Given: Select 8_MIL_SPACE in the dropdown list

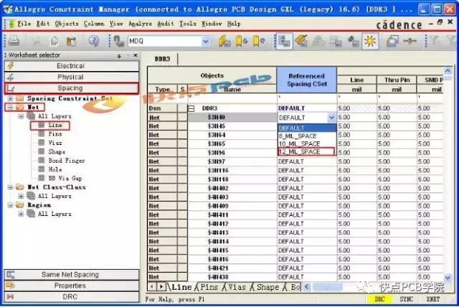Looking at the screenshot, I should pos(307,136).
